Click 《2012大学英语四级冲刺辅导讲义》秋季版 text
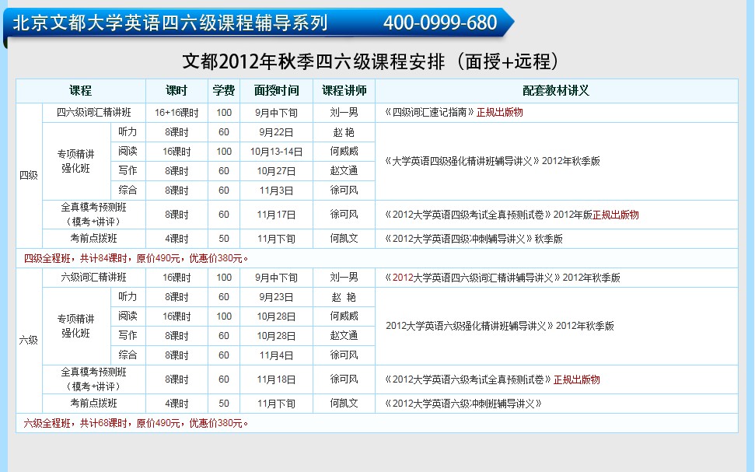755x472 pixels. click(474, 239)
